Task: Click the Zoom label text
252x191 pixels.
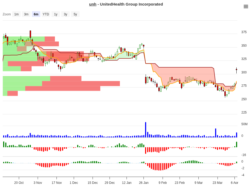Action: (x=7, y=14)
